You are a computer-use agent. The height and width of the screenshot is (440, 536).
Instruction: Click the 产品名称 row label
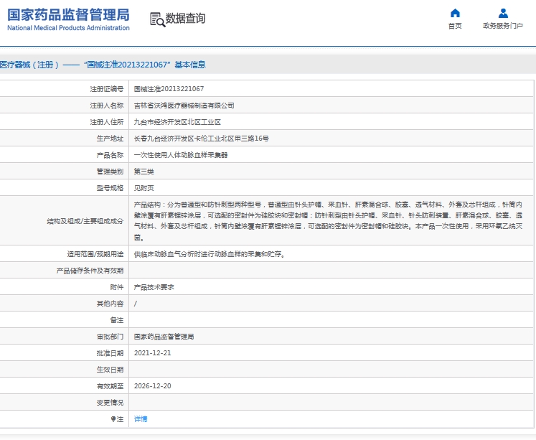tap(110, 155)
